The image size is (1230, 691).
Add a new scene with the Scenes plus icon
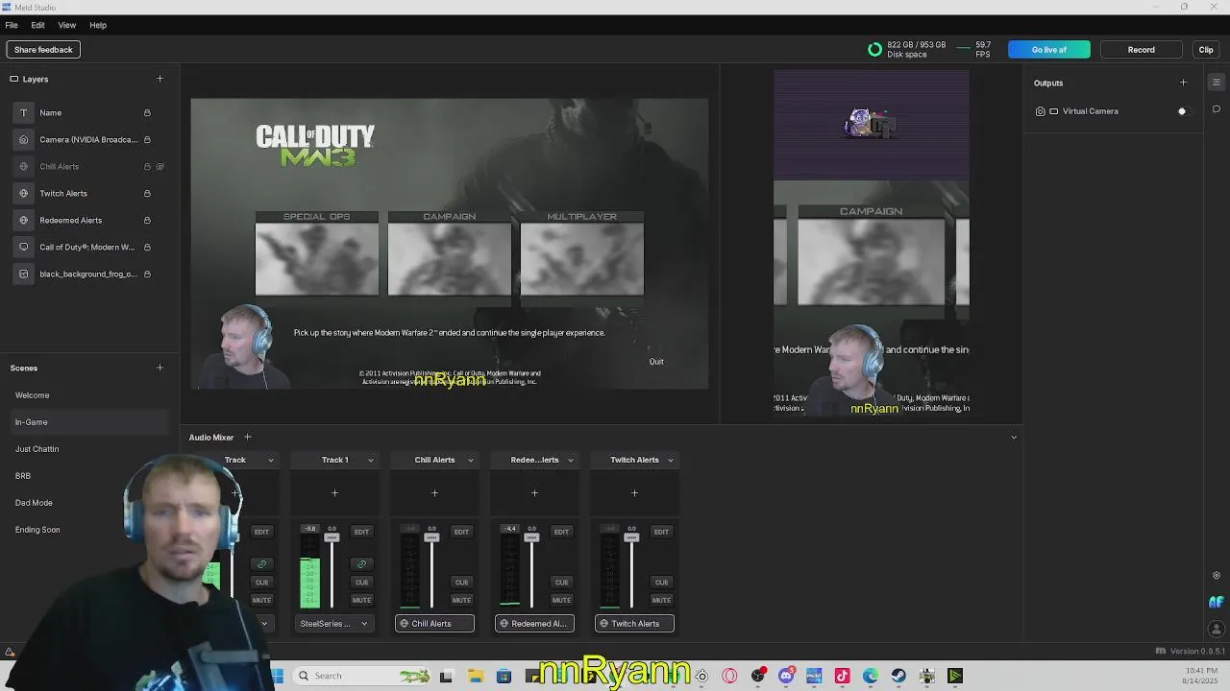pyautogui.click(x=160, y=368)
